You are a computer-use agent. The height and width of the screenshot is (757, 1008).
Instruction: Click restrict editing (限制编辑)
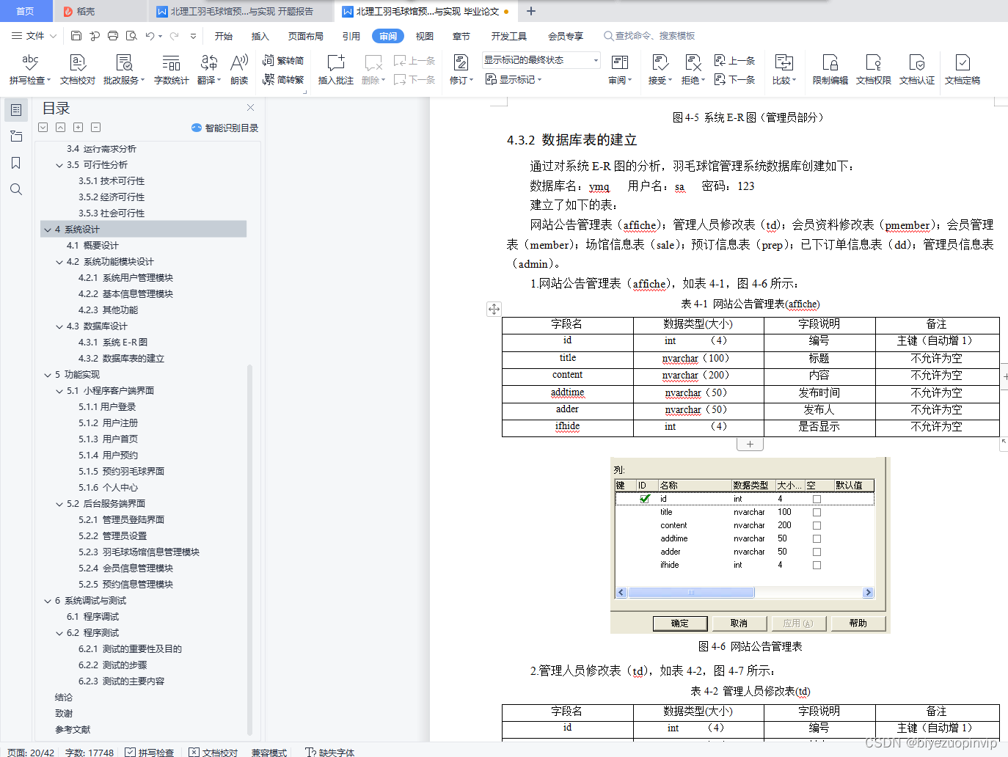(830, 70)
